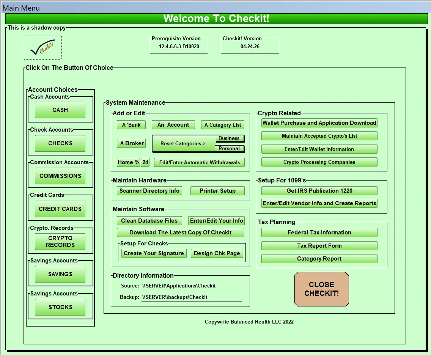Open the CASH accounts button
431x355 pixels.
60,110
